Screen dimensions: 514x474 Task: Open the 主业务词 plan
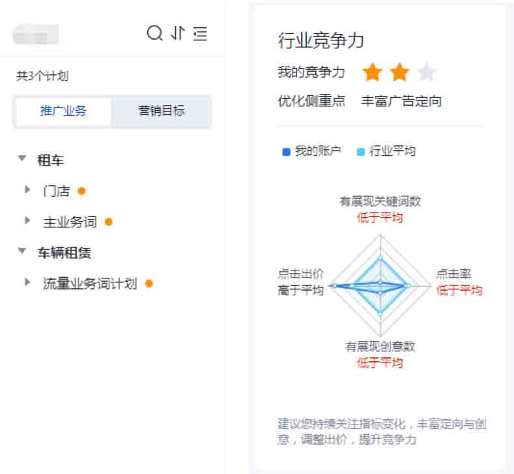[x=70, y=222]
